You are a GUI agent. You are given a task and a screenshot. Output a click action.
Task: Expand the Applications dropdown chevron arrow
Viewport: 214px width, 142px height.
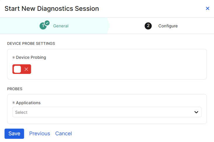coord(196,112)
